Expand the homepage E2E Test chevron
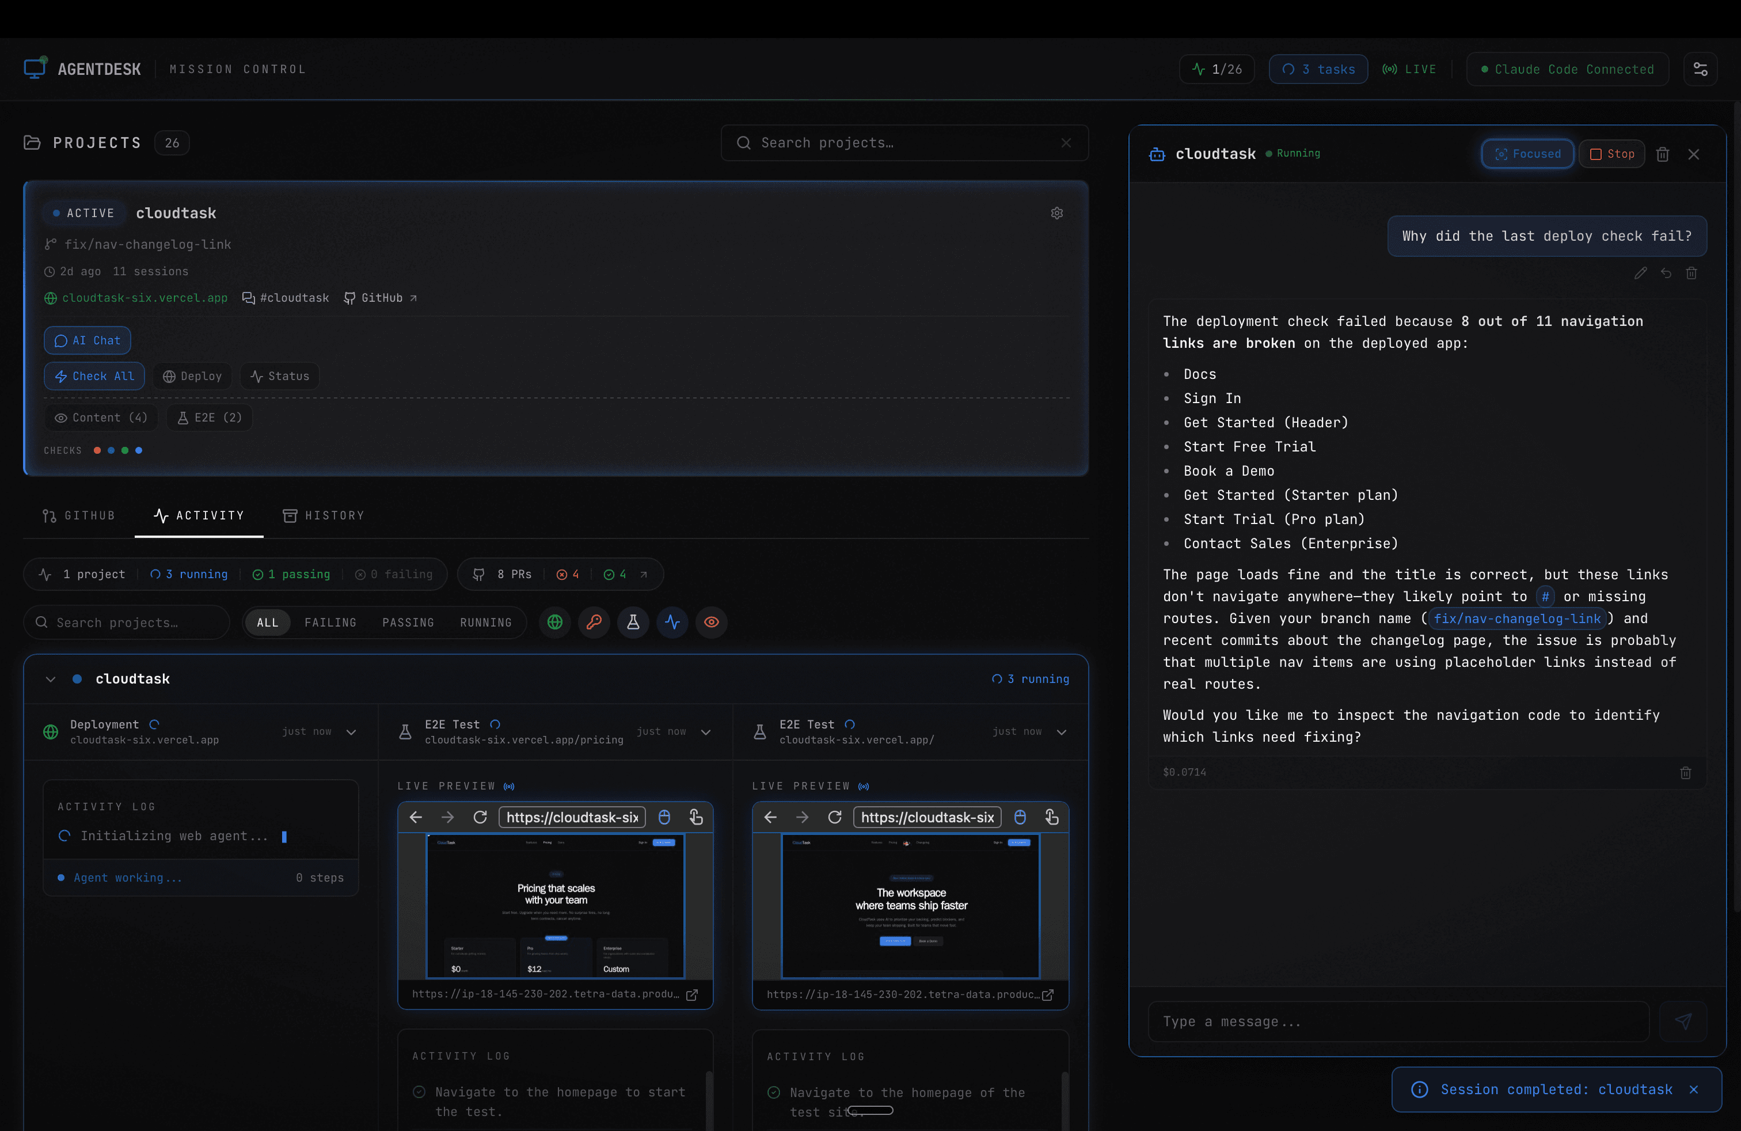 1062,733
